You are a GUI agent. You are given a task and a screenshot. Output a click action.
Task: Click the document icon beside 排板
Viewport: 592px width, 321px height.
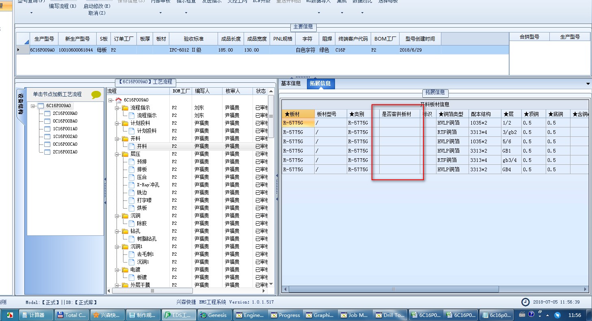(x=132, y=169)
